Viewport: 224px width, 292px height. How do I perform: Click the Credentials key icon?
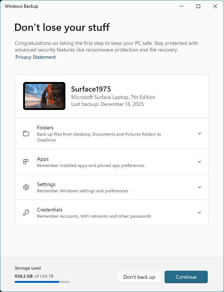[x=26, y=213]
